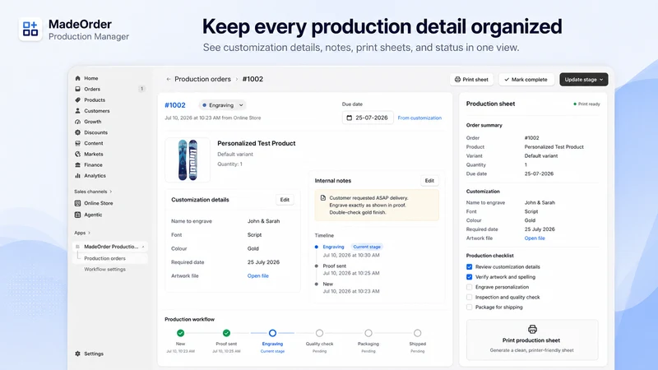Click the Products tag icon
The height and width of the screenshot is (370, 658).
coord(77,99)
